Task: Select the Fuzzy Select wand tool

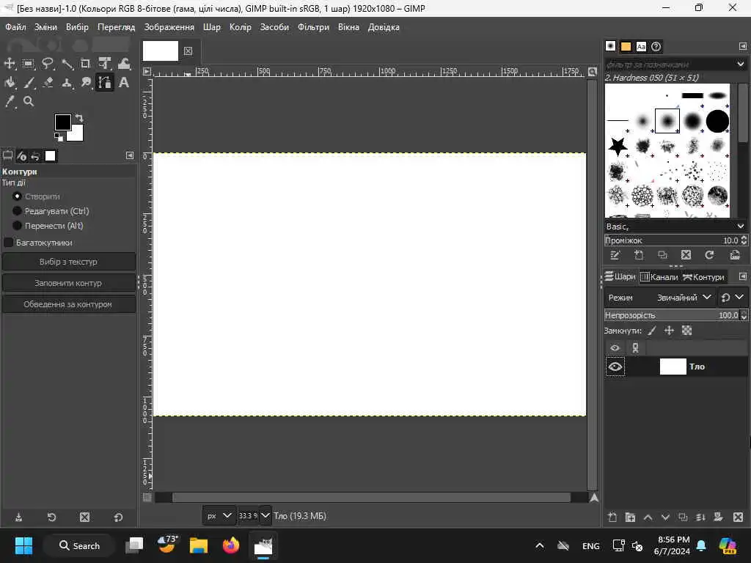Action: (67, 64)
